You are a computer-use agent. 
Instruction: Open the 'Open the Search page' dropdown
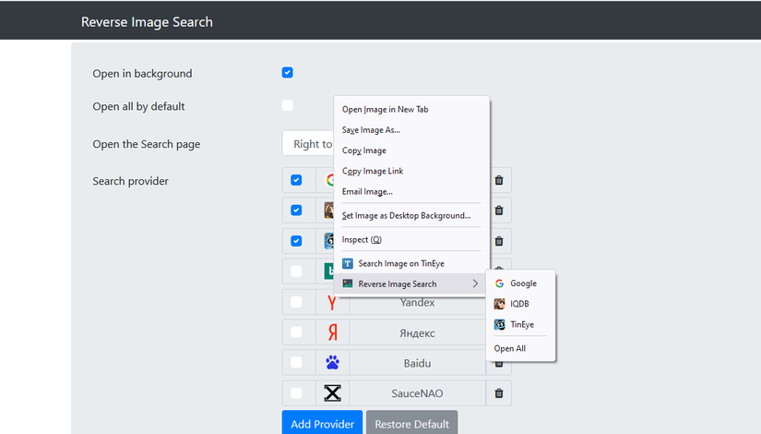307,144
